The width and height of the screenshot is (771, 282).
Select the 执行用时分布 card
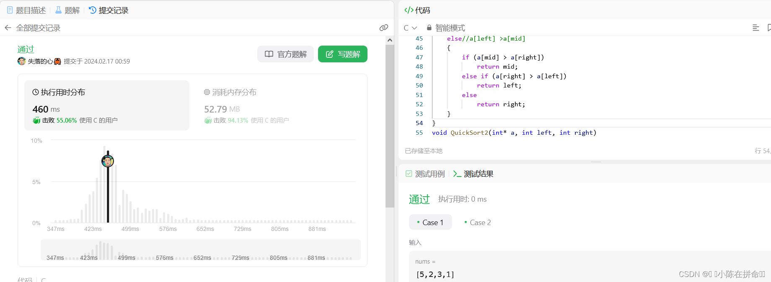[107, 105]
